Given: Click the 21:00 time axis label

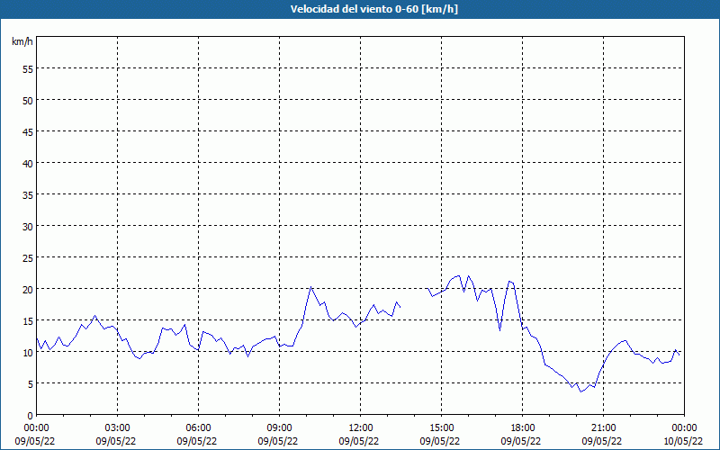Looking at the screenshot, I should (x=603, y=428).
